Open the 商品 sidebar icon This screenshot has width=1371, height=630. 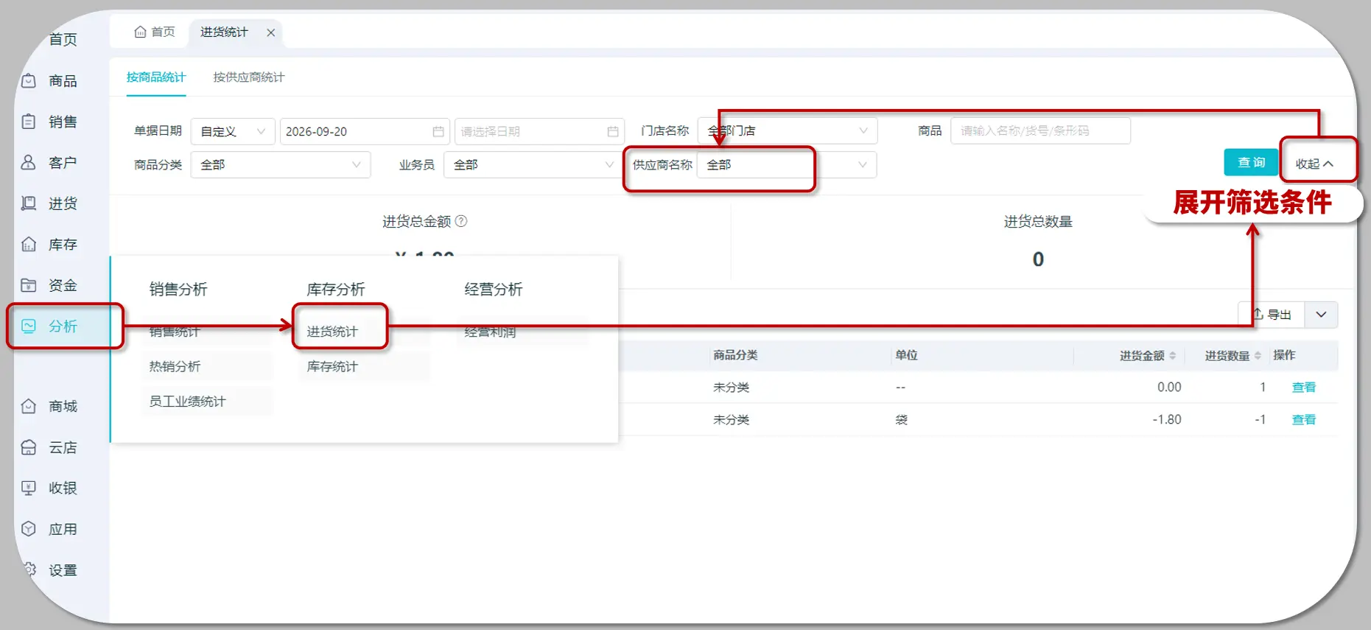(29, 81)
